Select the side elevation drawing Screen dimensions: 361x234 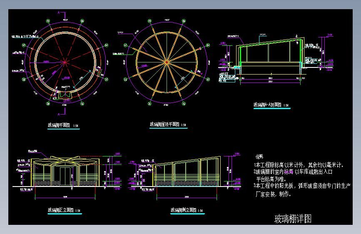[184, 176]
